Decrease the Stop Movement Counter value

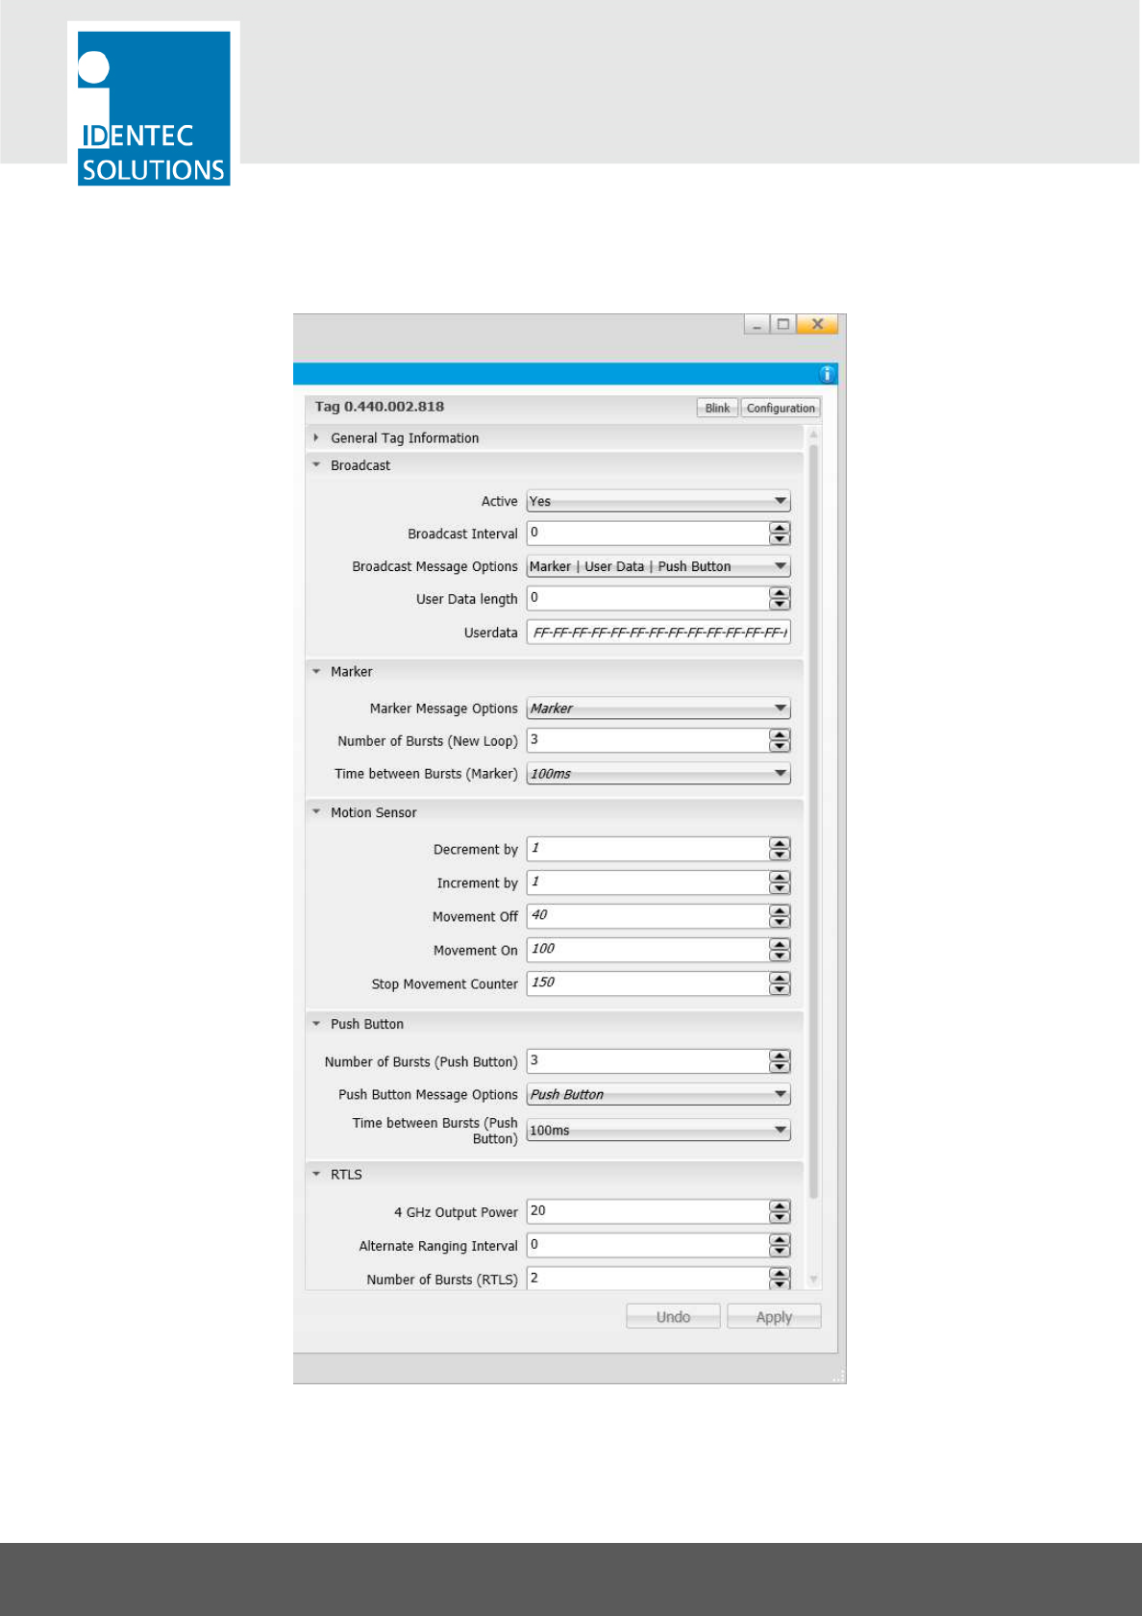click(780, 989)
